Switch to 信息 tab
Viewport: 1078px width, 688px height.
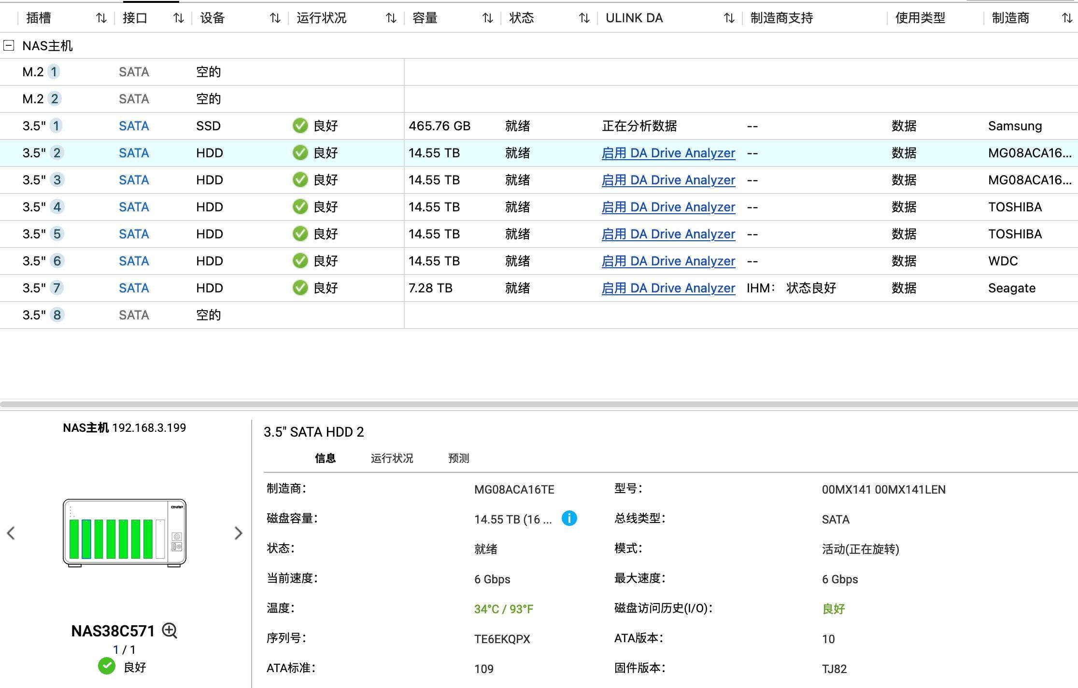[x=325, y=458]
